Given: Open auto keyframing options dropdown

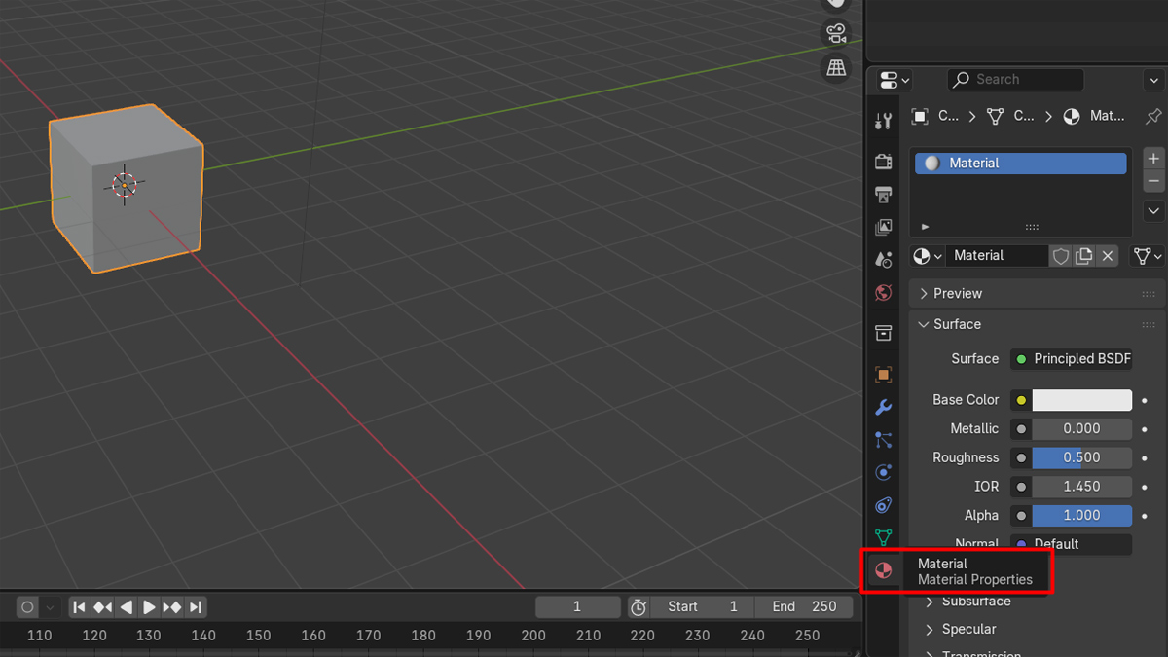Looking at the screenshot, I should (50, 607).
